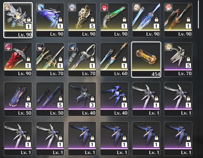Select the blue-white lightning sword Lv. 90
Viewport: 203px width, 158px height.
click(146, 20)
